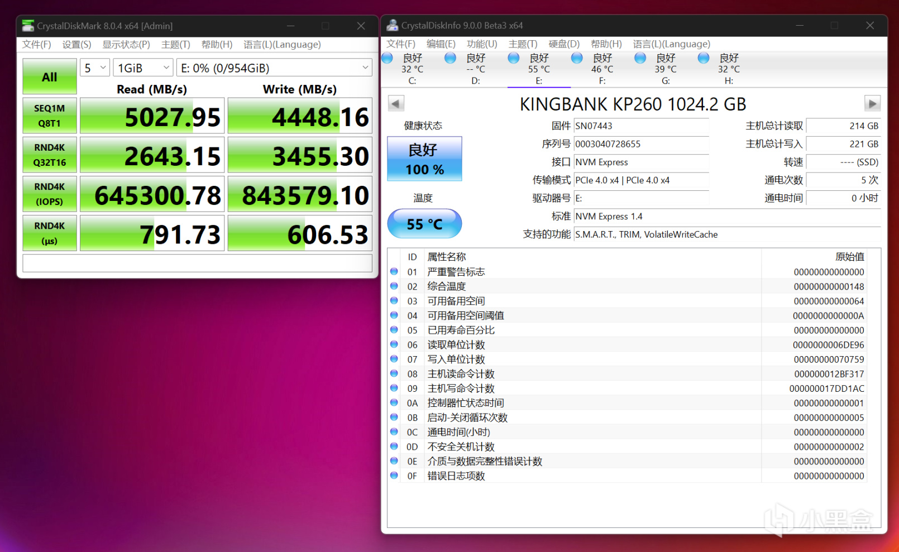Click the 主机总计写入 value 221 GB
Viewport: 899px width, 552px height.
[x=844, y=144]
